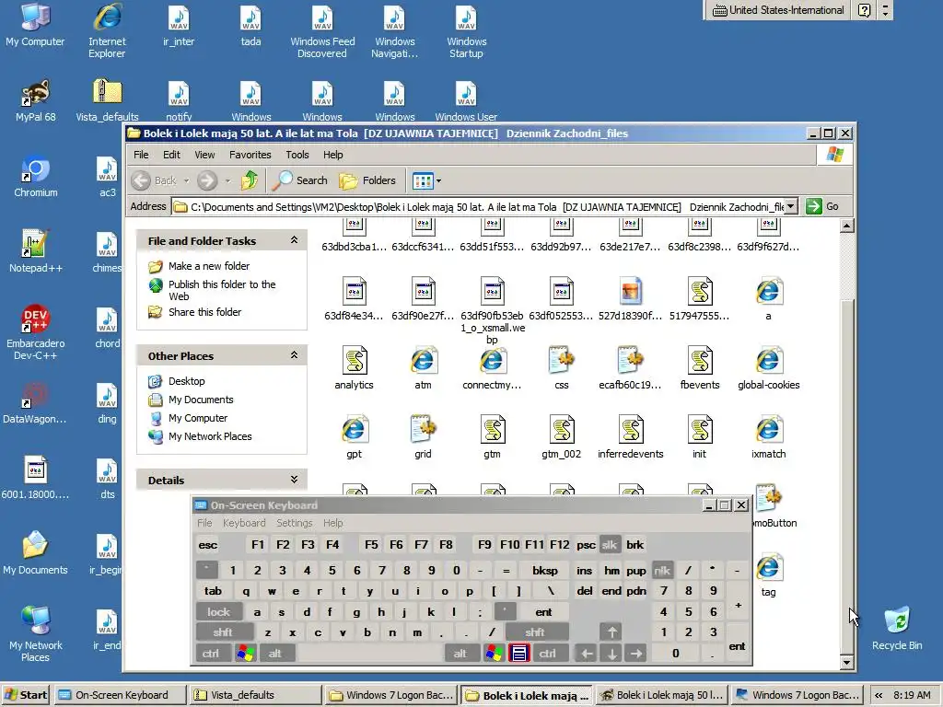Open the File menu in Explorer
The image size is (943, 707).
[141, 155]
